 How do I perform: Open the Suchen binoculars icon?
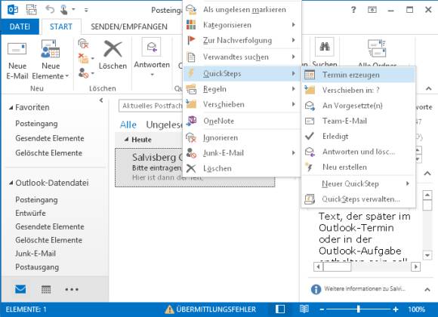click(x=324, y=46)
